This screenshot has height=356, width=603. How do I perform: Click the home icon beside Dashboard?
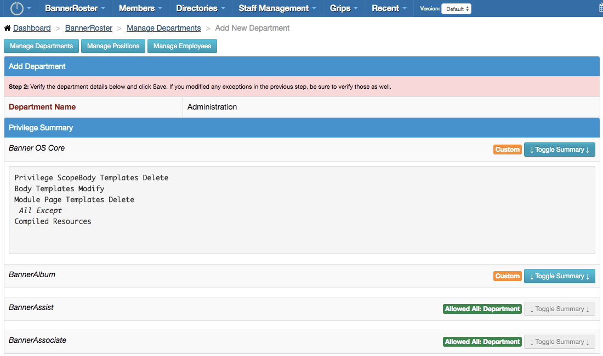click(x=7, y=27)
